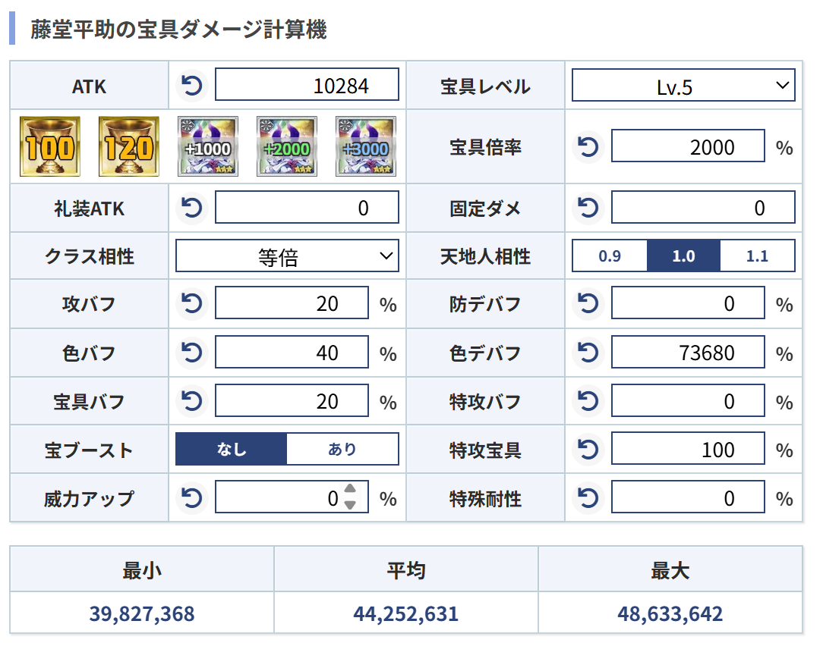Edit the 固定ダメ input field
This screenshot has height=646, width=823.
coord(703,207)
